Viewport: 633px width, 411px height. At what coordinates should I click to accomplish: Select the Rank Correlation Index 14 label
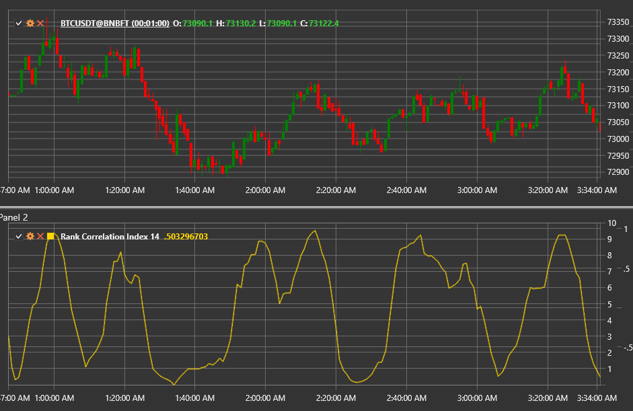(110, 237)
